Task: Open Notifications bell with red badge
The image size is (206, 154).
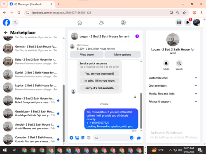Action: click(x=188, y=23)
